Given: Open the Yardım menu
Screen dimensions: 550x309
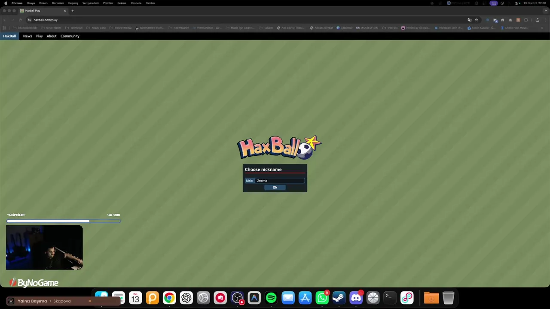Looking at the screenshot, I should pyautogui.click(x=150, y=3).
